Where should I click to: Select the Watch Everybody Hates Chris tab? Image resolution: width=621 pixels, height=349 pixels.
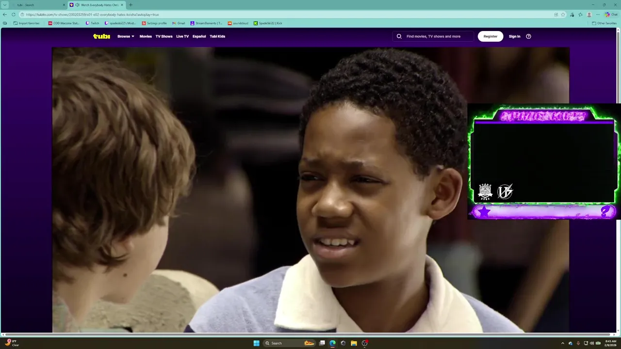click(97, 5)
